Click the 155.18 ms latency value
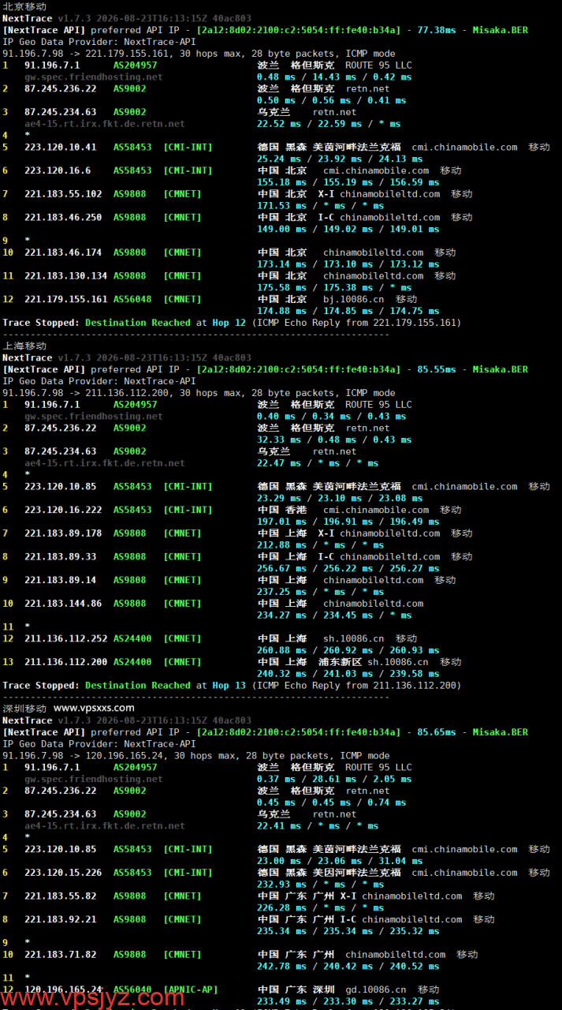 coord(282,182)
